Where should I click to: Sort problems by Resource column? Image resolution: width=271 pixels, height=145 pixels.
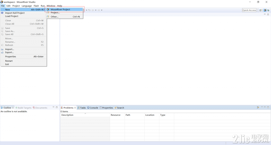(117, 115)
